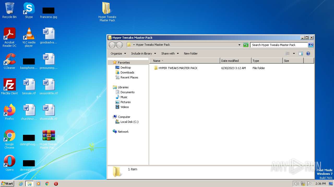Viewport: 334px width, 187px height.
Task: Sort by the Size column header
Action: tap(293, 61)
